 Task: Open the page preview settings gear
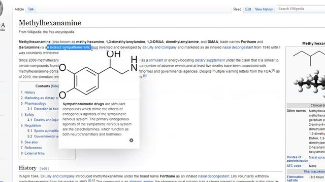pyautogui.click(x=131, y=141)
